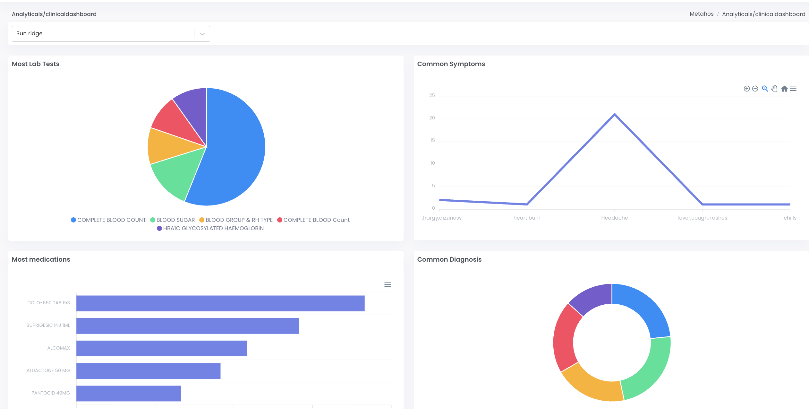Open Most medications chart hamburger menu

(x=387, y=284)
